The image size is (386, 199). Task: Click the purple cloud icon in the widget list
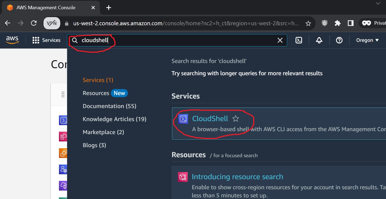(63, 186)
